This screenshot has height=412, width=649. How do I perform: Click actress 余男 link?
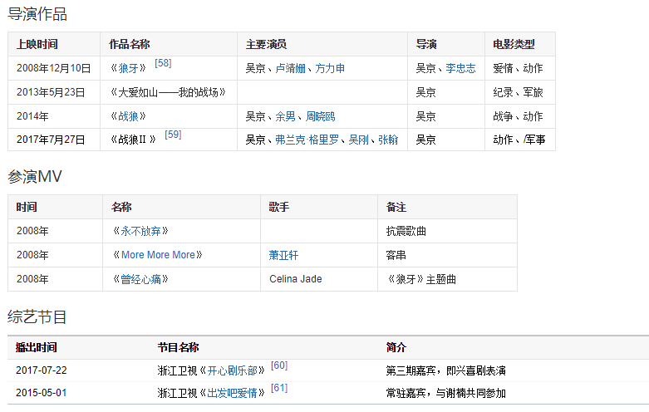point(285,116)
